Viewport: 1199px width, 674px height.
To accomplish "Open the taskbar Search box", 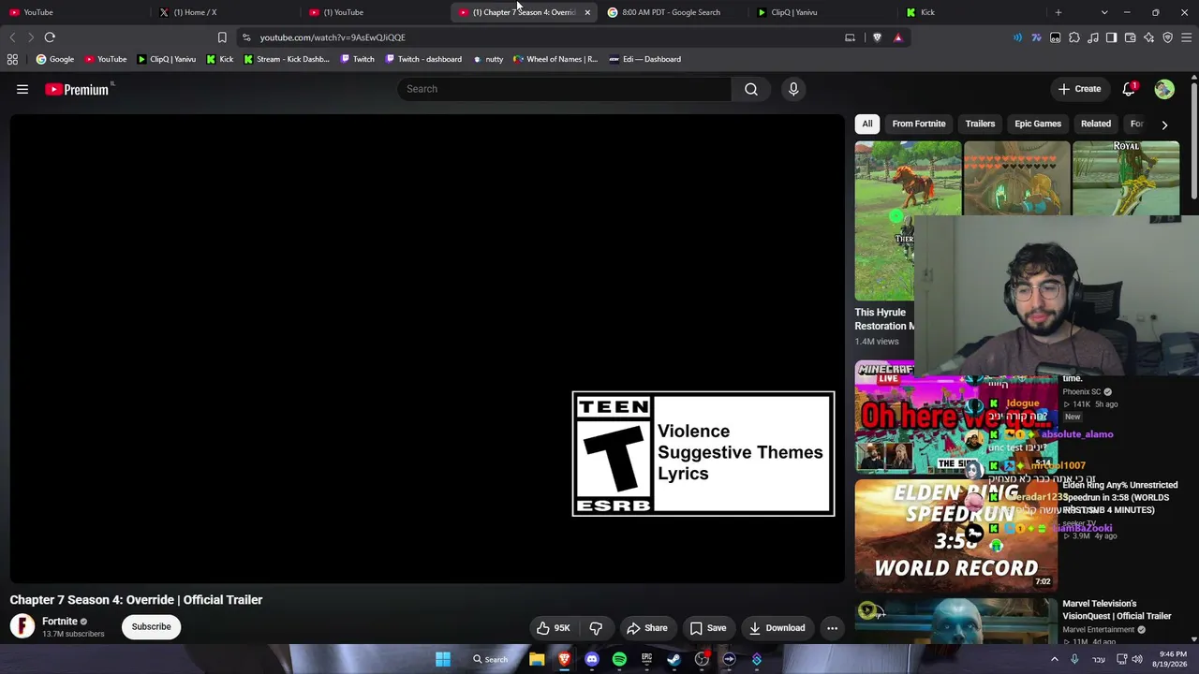I will click(490, 659).
